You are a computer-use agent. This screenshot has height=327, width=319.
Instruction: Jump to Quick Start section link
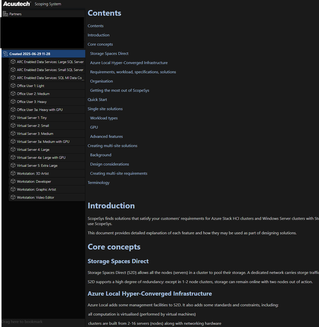point(97,99)
